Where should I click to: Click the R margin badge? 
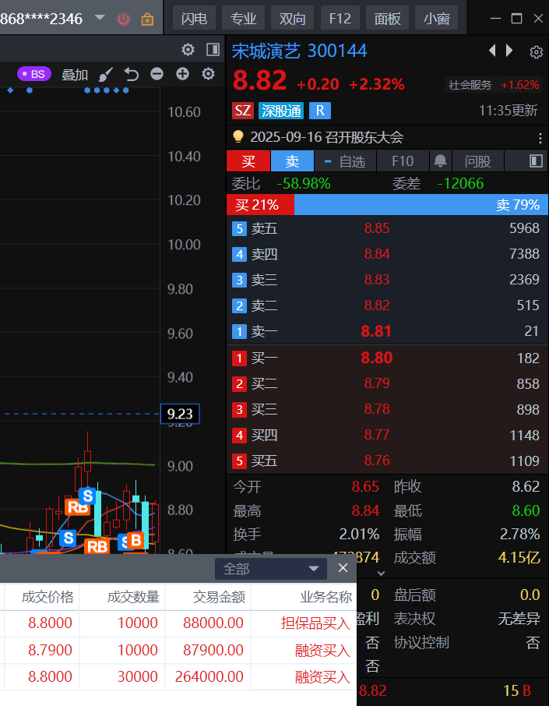320,111
